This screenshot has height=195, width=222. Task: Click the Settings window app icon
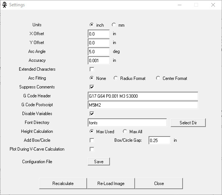[4, 5]
